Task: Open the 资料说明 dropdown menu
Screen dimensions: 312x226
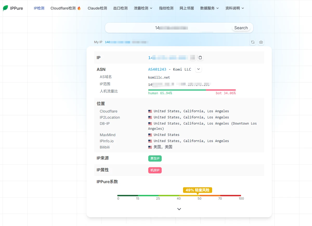Action: [x=235, y=8]
